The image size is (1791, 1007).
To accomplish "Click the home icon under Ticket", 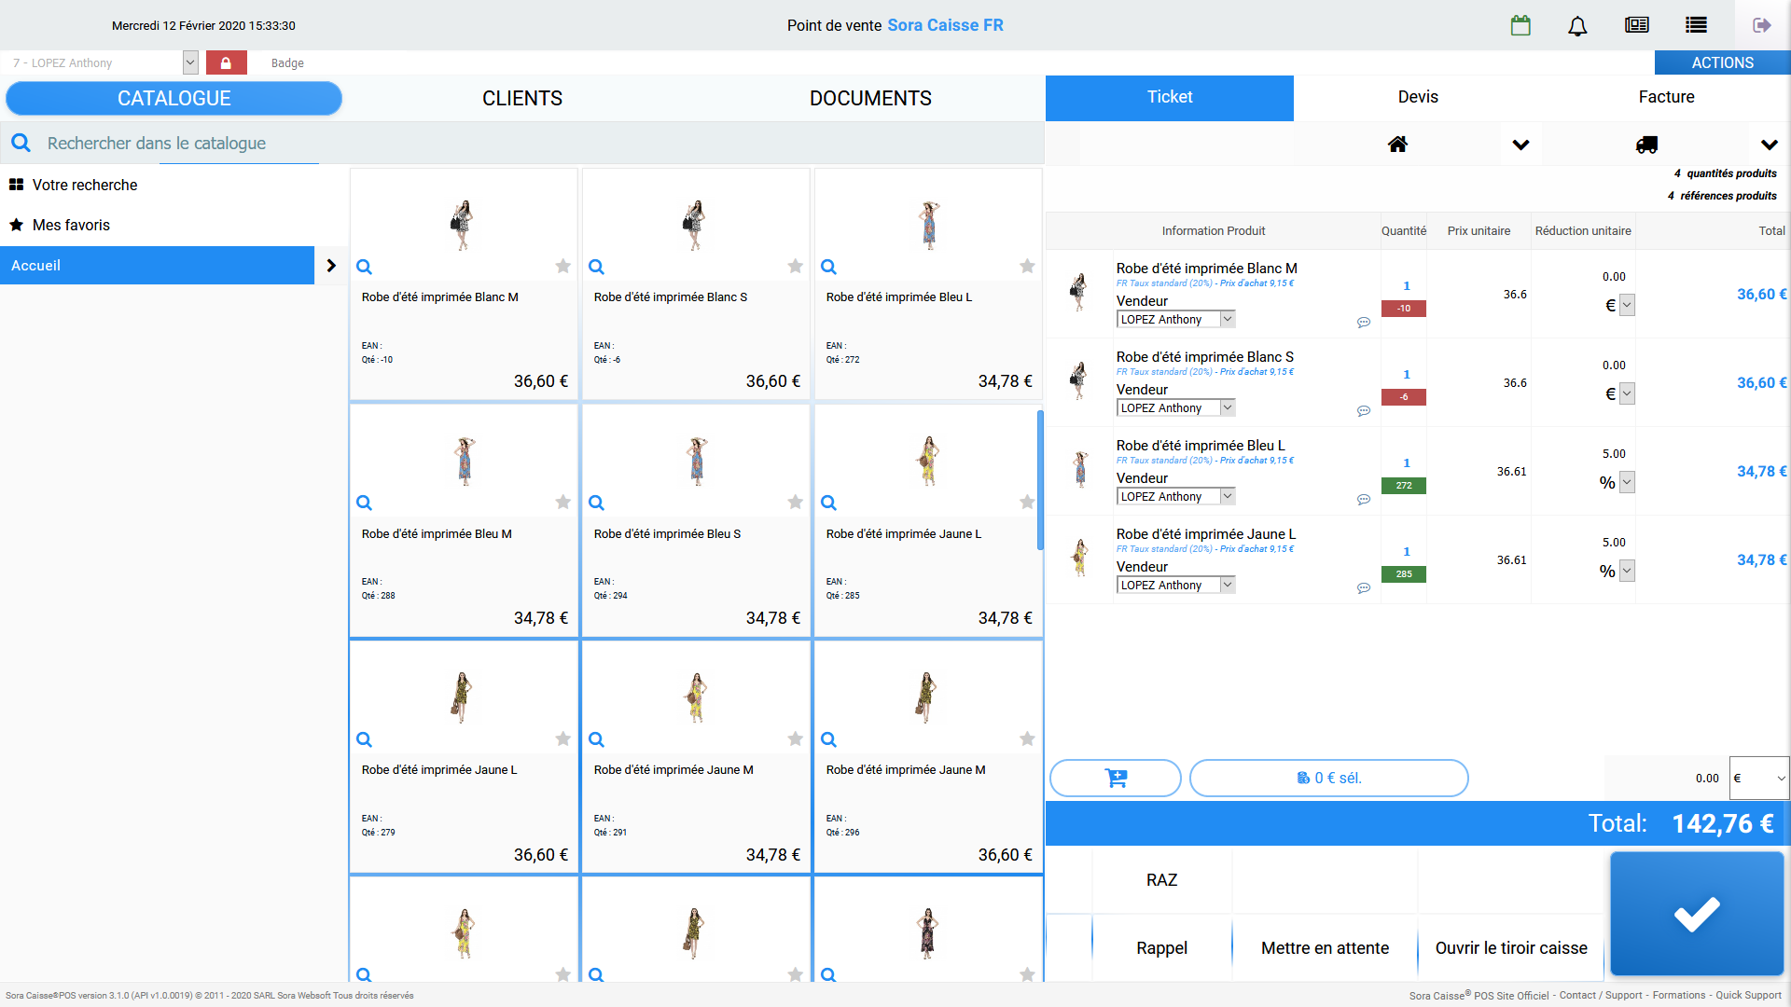I will tap(1397, 145).
